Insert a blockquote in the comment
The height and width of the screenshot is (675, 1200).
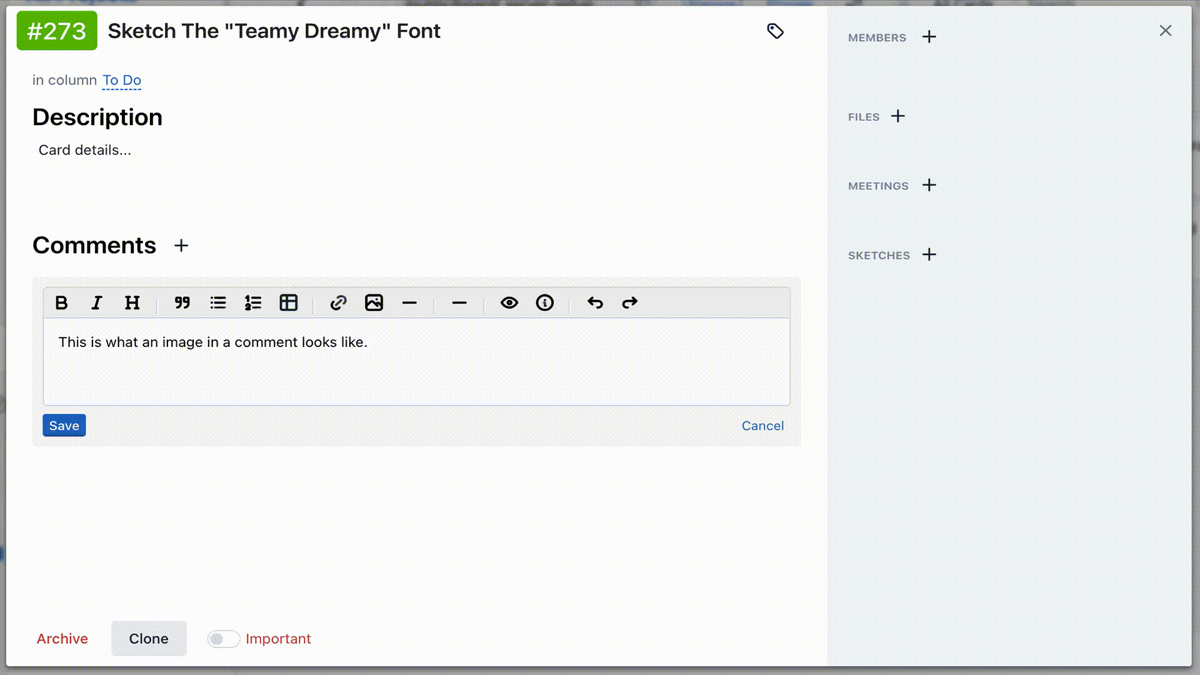pyautogui.click(x=182, y=303)
